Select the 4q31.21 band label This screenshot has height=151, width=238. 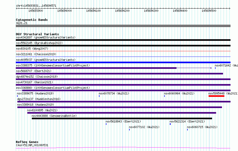(22, 23)
